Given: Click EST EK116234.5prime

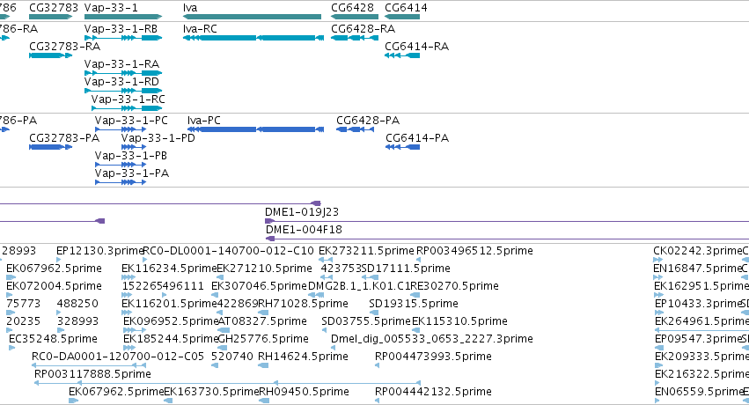Looking at the screenshot, I should 169,269.
